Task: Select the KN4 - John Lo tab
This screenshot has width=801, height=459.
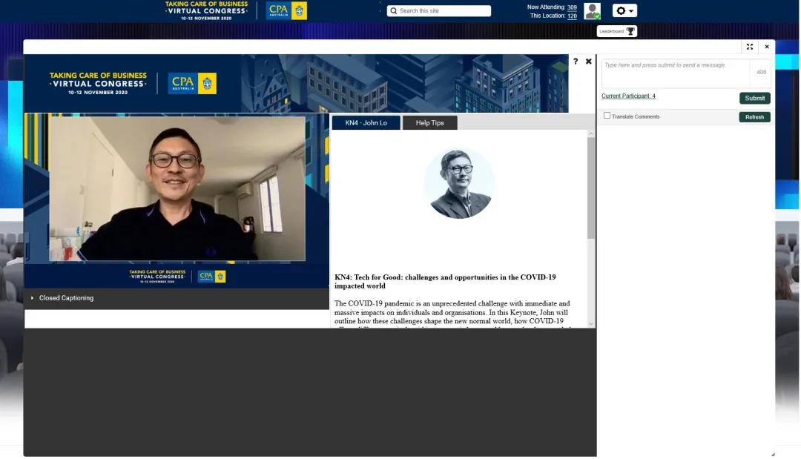Action: pos(366,123)
